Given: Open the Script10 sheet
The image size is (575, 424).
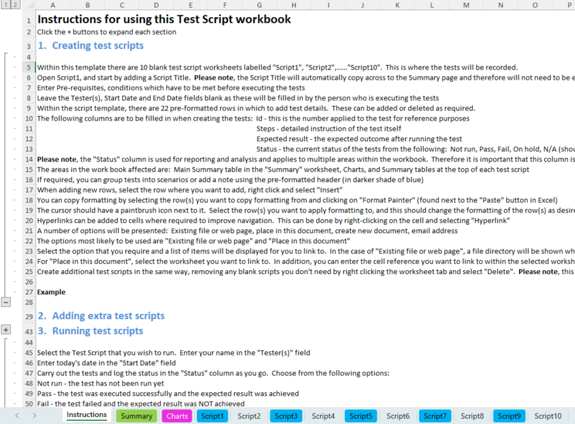Looking at the screenshot, I should click(548, 416).
